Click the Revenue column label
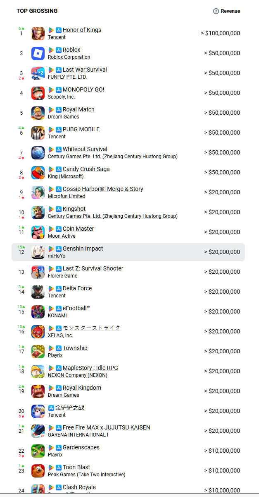Viewport: 259px width, 497px height. tap(230, 11)
